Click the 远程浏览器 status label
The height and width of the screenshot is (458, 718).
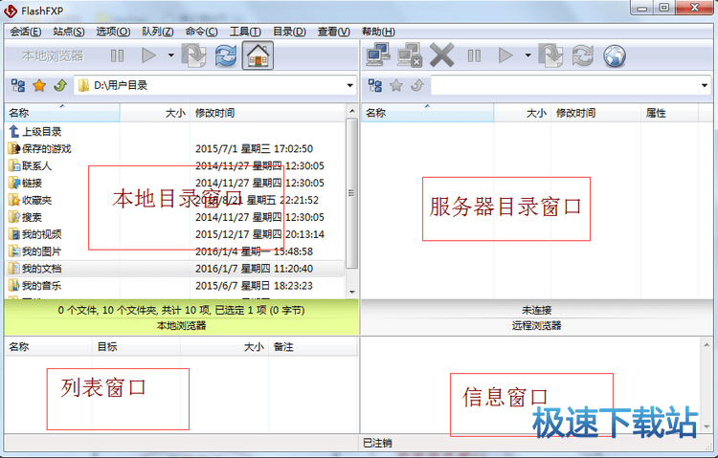click(x=536, y=326)
